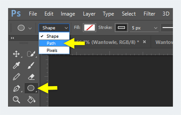
Task: Open the Shape tool mode dropdown
Action: click(54, 28)
